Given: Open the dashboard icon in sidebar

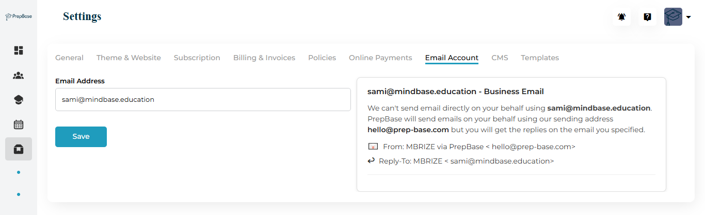Looking at the screenshot, I should [19, 50].
